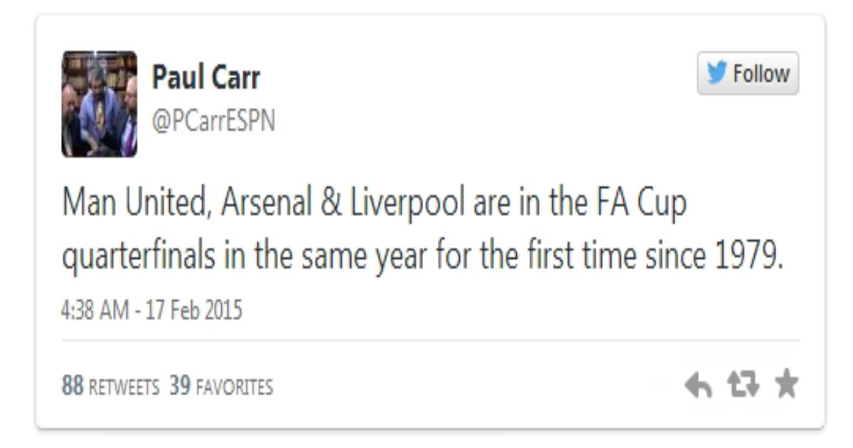Click the Twitter bird icon on Follow

[x=717, y=73]
